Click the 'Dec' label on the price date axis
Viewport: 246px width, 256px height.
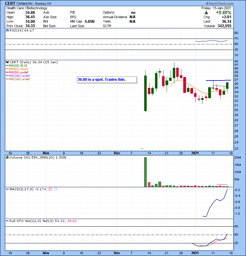[117, 153]
